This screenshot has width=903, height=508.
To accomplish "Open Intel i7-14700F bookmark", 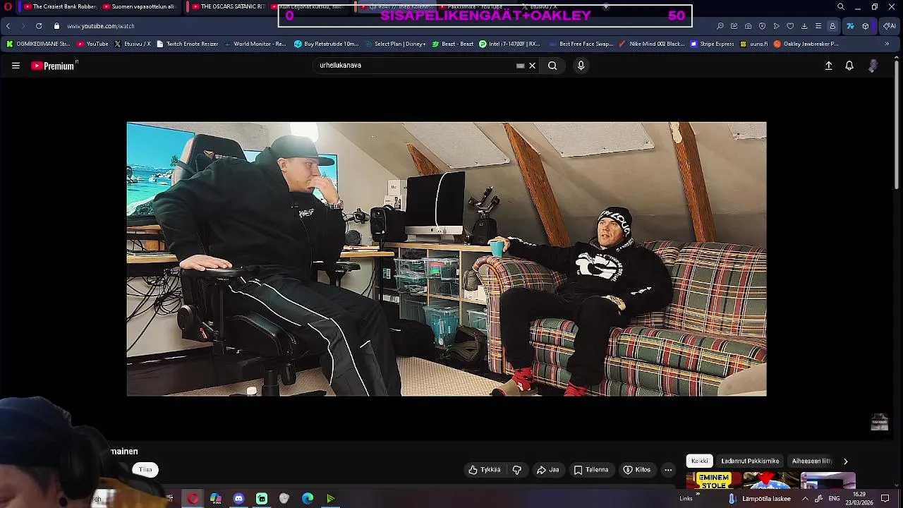I will (x=509, y=44).
